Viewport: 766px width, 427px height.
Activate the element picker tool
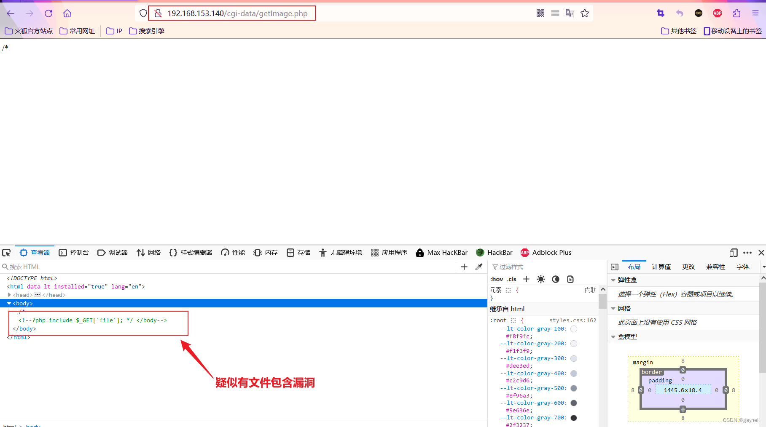(x=6, y=253)
